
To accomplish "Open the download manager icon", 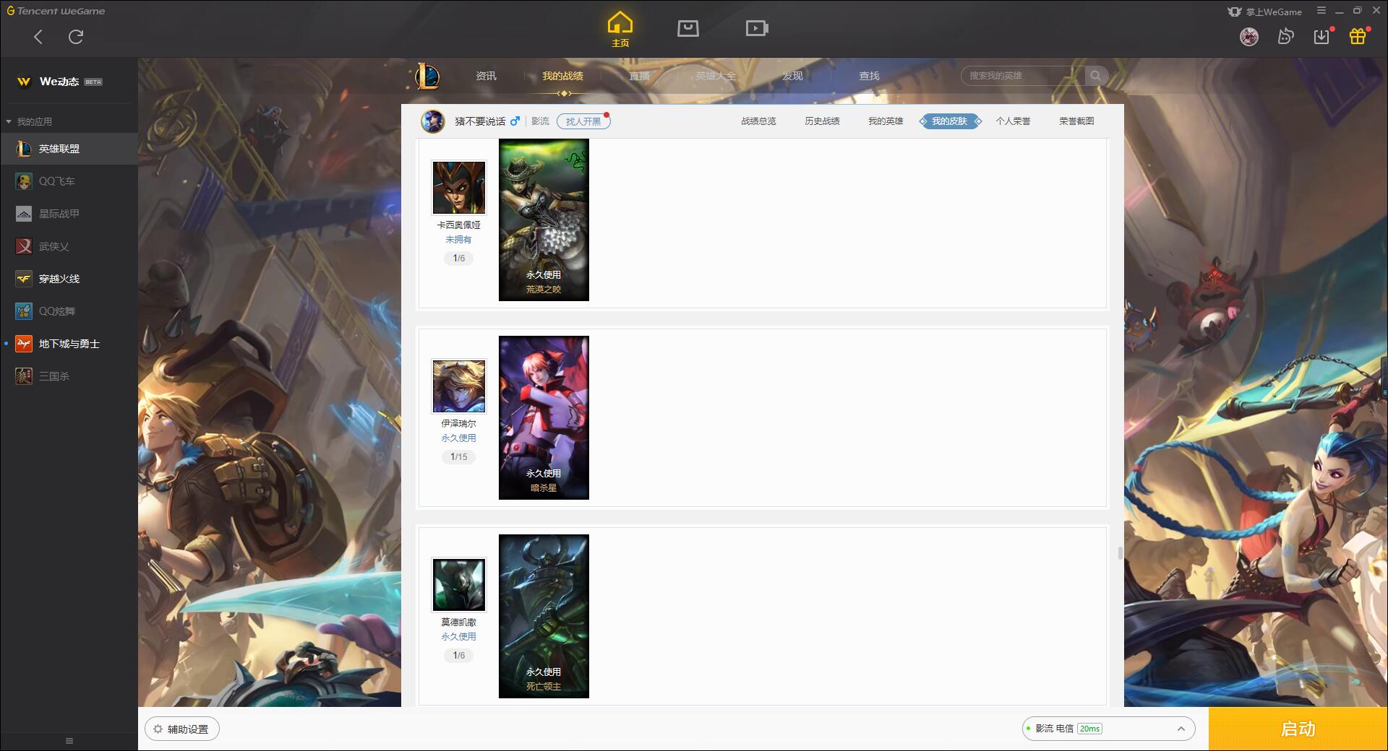I will coord(1321,36).
